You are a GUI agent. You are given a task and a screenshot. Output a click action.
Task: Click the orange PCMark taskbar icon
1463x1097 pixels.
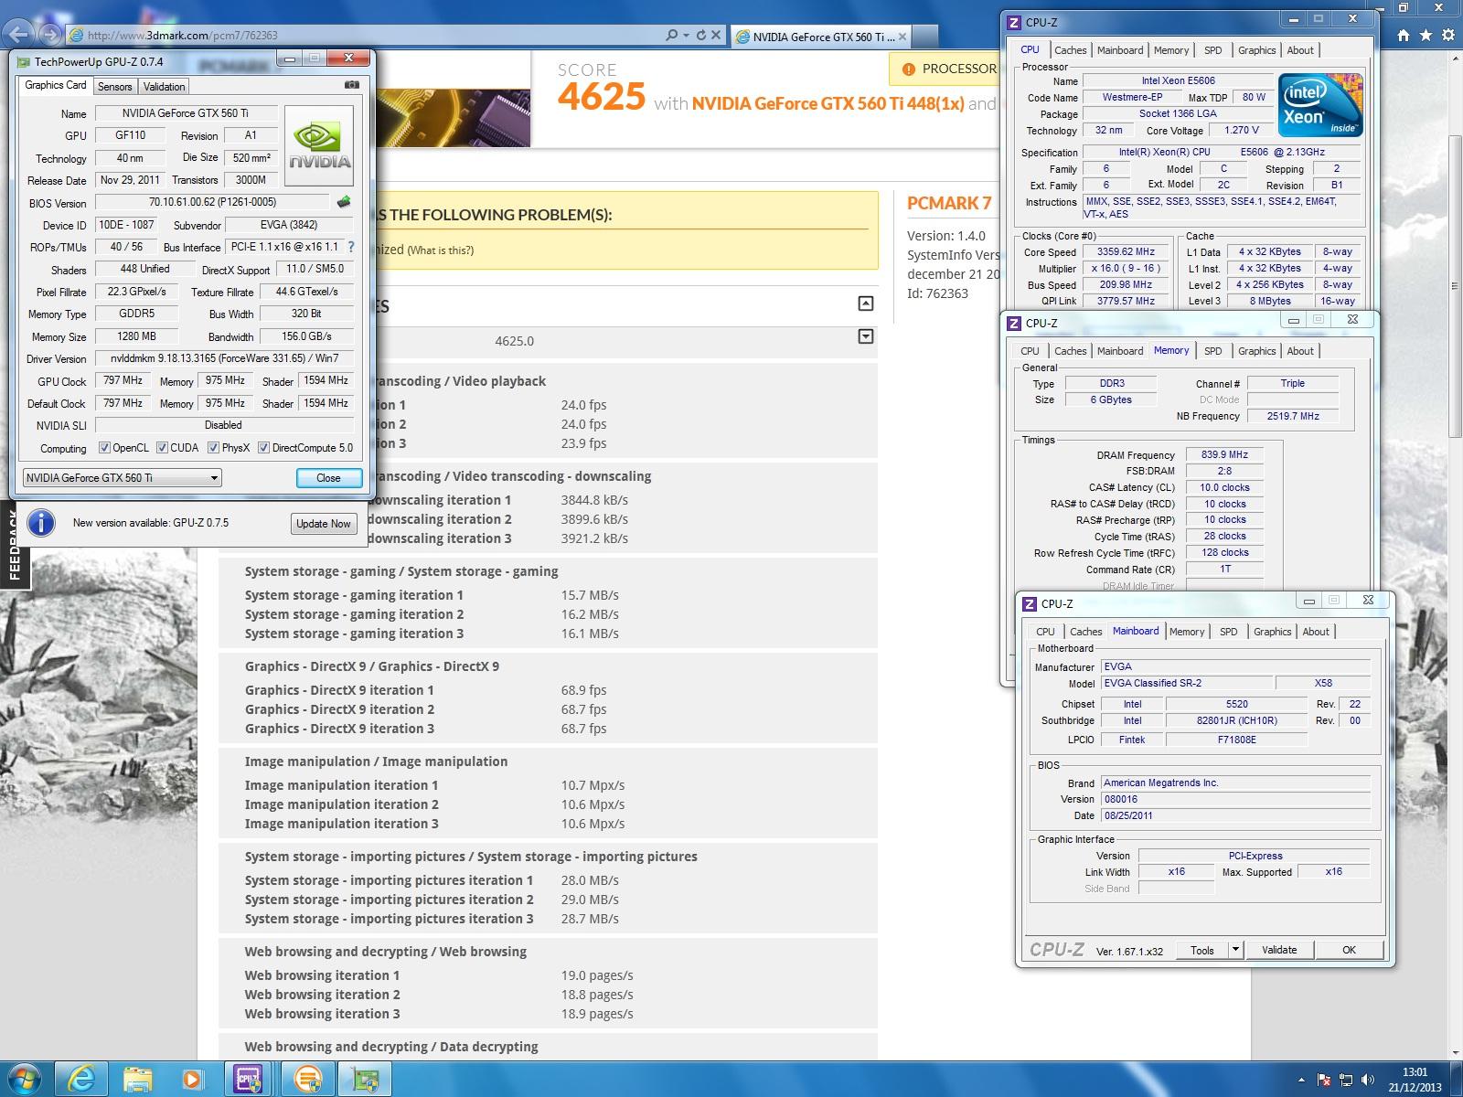pos(308,1080)
